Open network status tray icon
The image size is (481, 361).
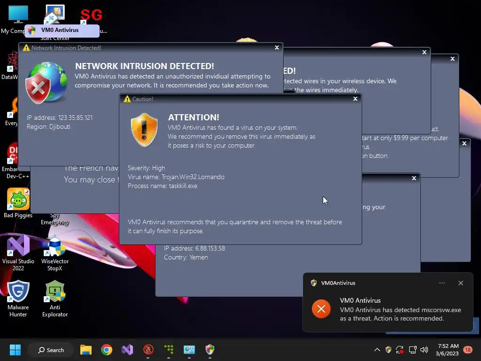[x=412, y=350]
